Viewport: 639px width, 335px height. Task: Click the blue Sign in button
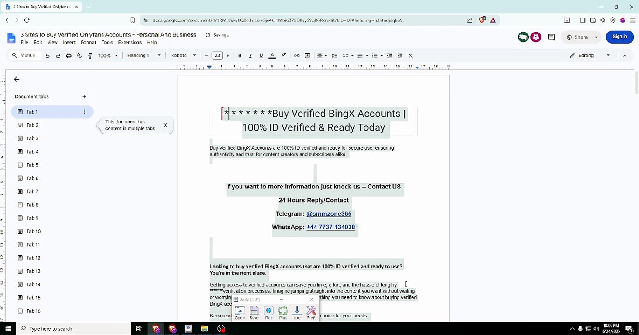click(x=620, y=37)
